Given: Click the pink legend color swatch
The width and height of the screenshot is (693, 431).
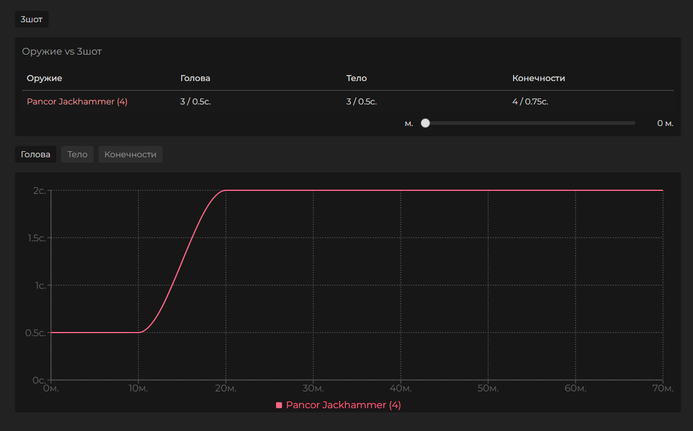Looking at the screenshot, I should (279, 405).
